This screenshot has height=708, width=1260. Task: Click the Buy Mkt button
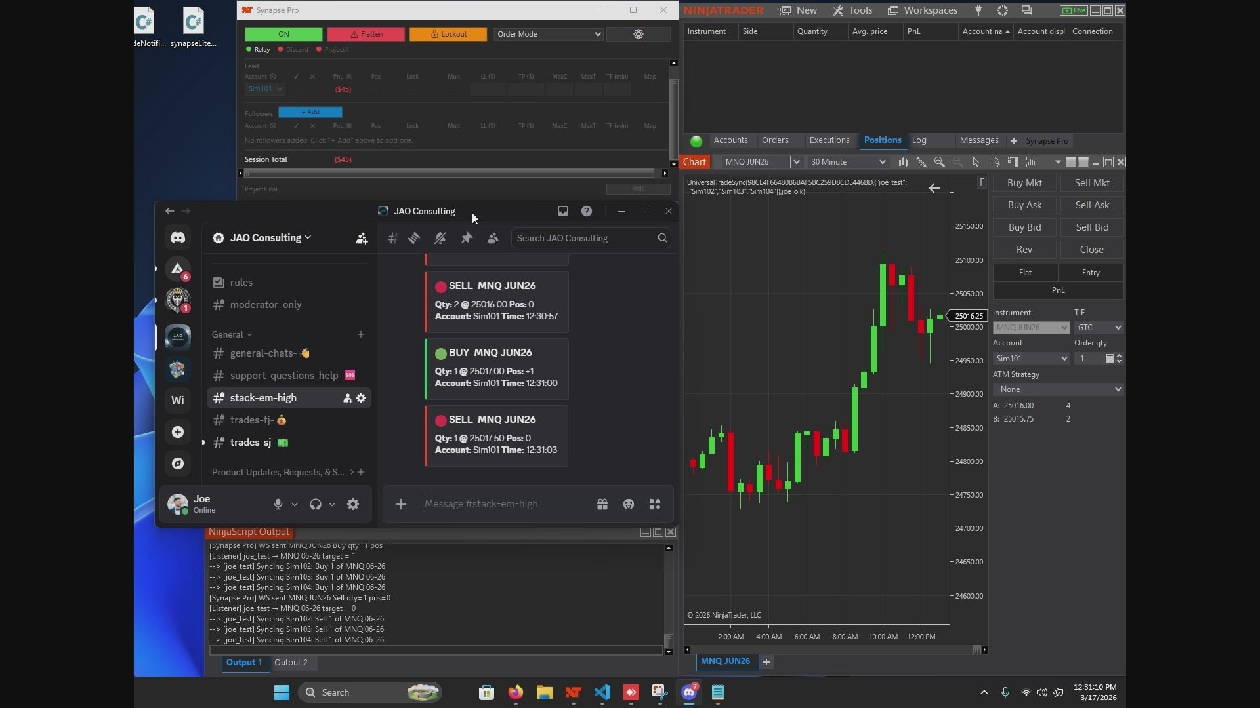(1024, 183)
